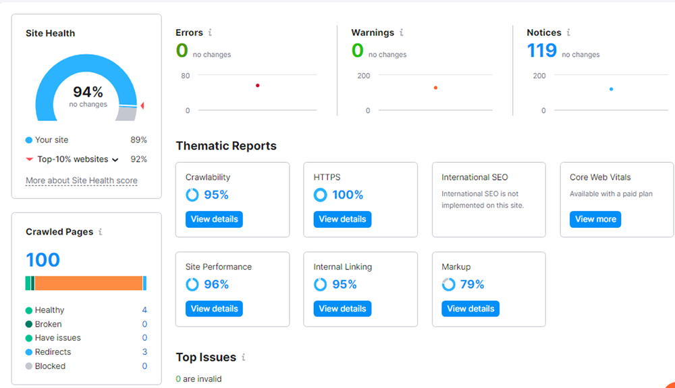Screen dimensions: 675x388
Task: Open Site Performance View details
Action: click(214, 308)
